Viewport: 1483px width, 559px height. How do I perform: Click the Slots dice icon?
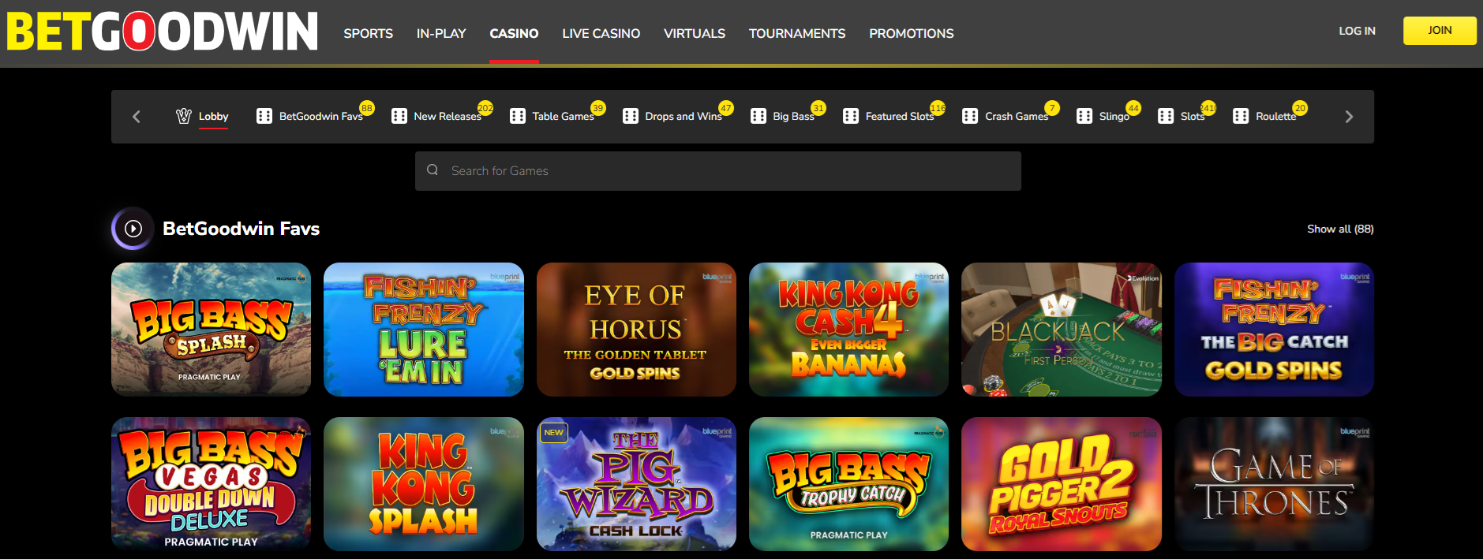1166,116
